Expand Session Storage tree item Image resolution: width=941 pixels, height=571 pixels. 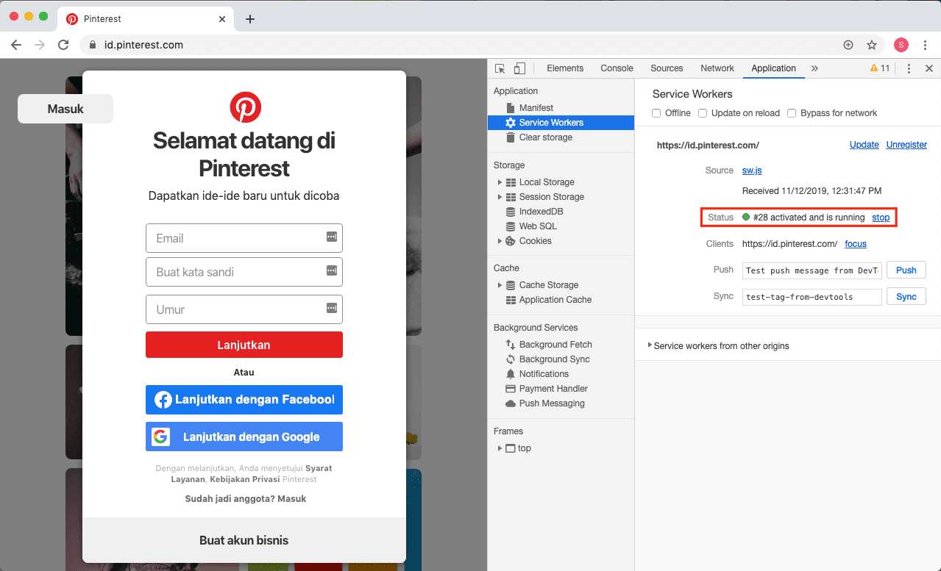click(500, 197)
